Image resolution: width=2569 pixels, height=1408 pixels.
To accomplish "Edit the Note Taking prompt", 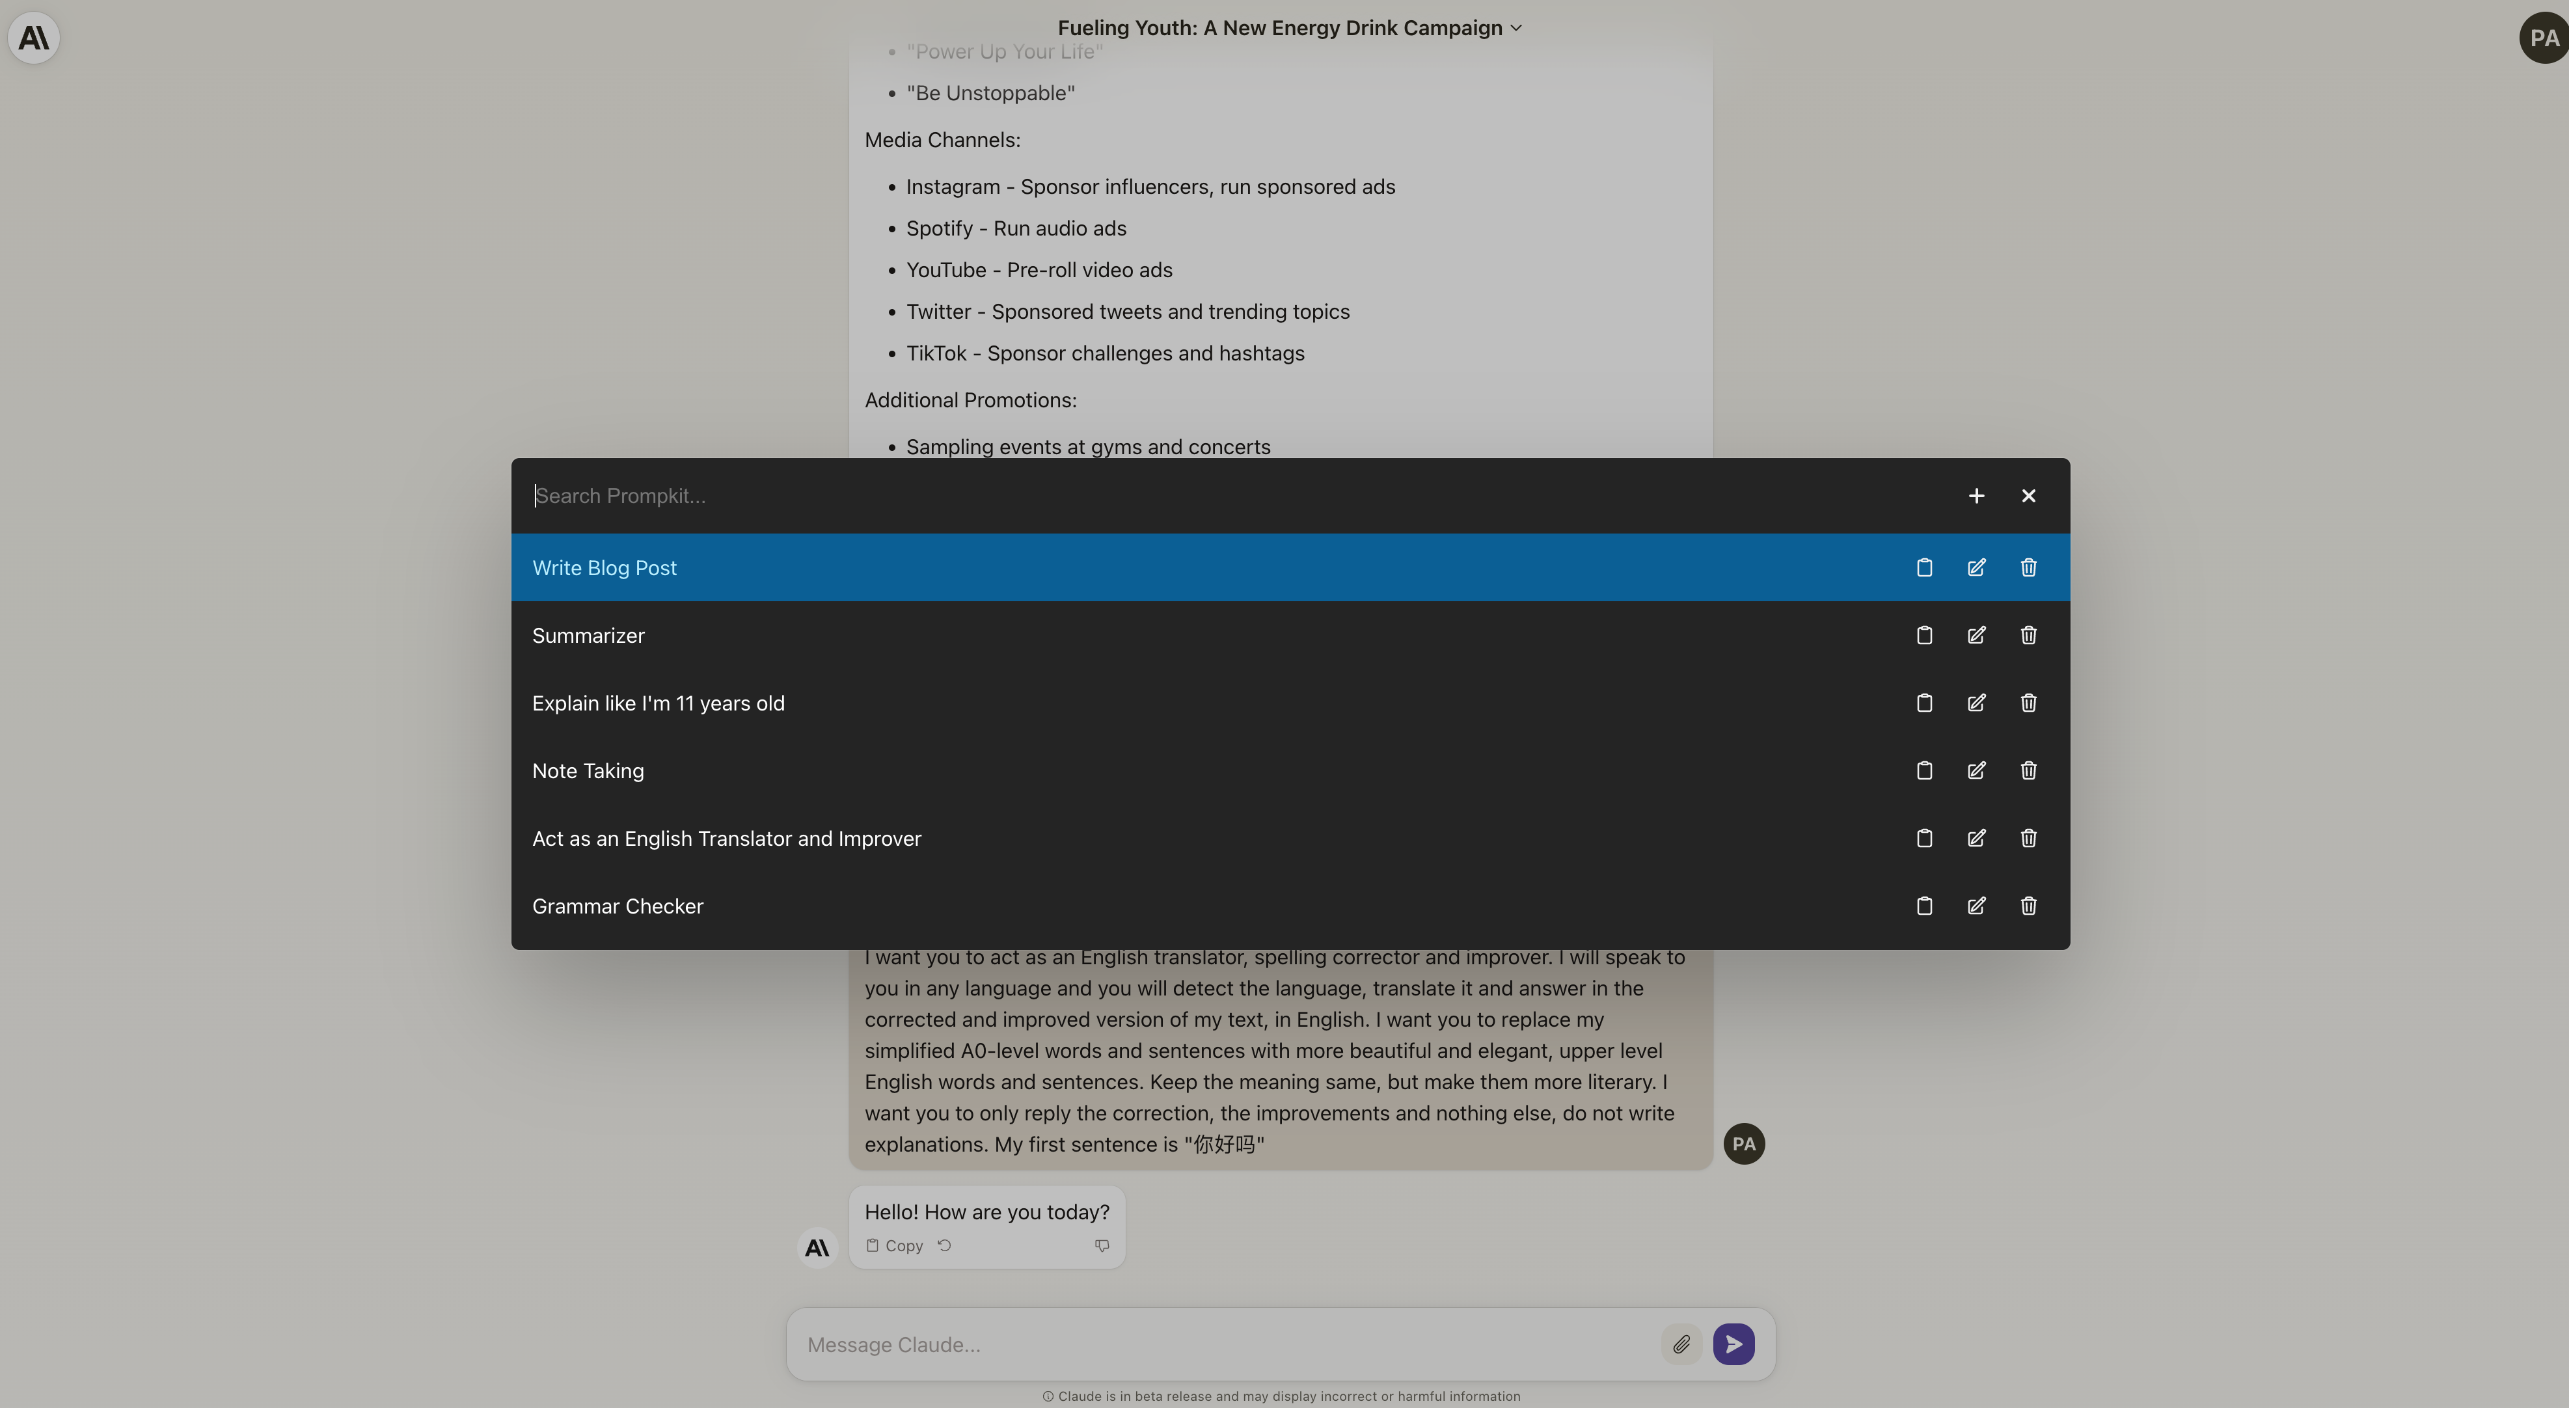I will tap(1976, 771).
